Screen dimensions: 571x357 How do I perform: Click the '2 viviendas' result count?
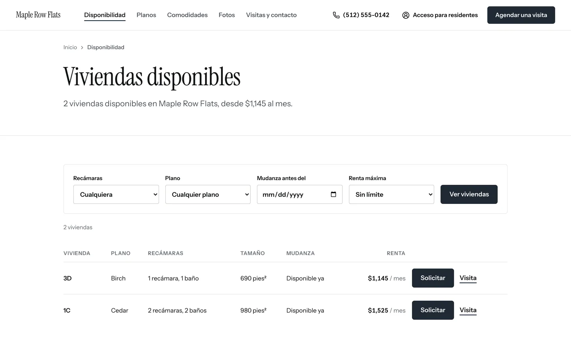(x=78, y=227)
